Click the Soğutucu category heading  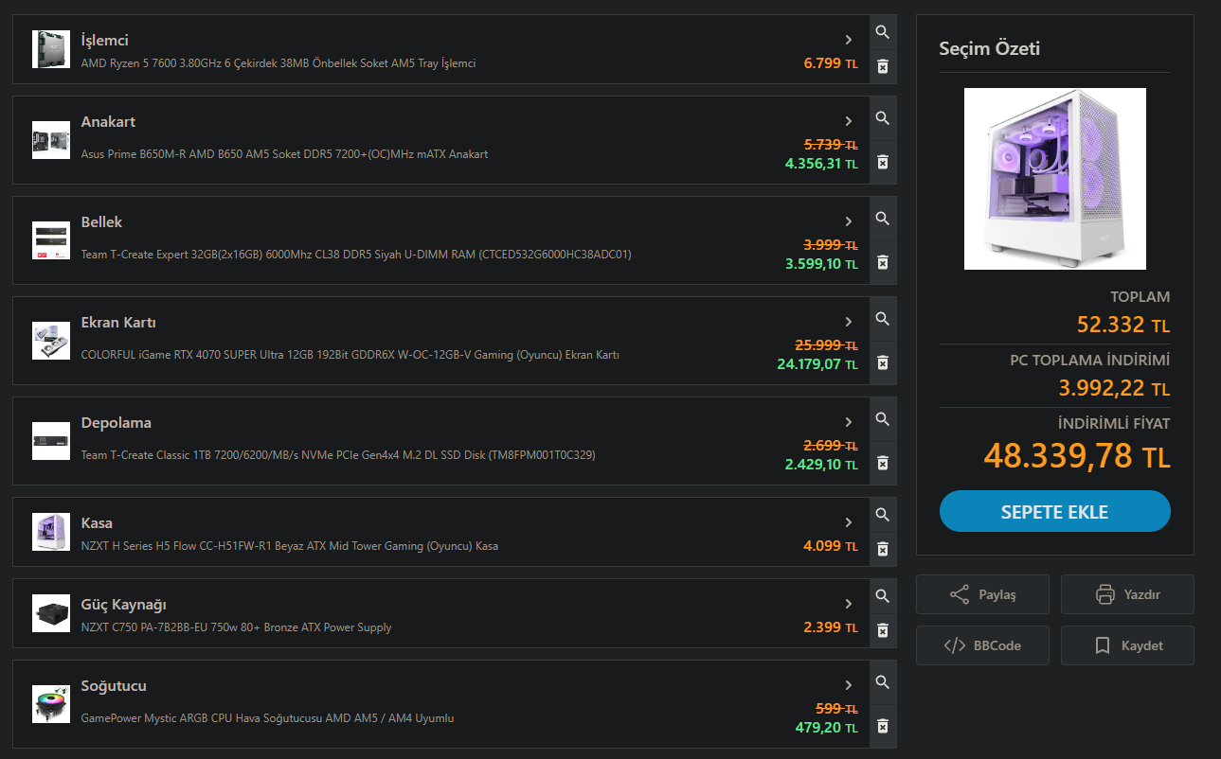114,686
